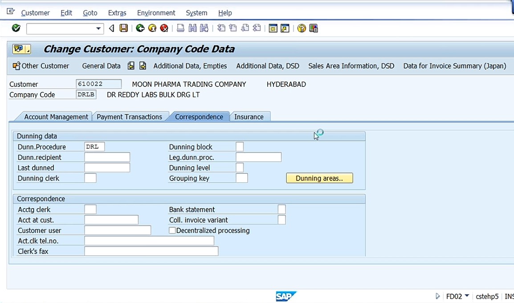
Task: Click the yellow Exit icon
Action: 152,28
